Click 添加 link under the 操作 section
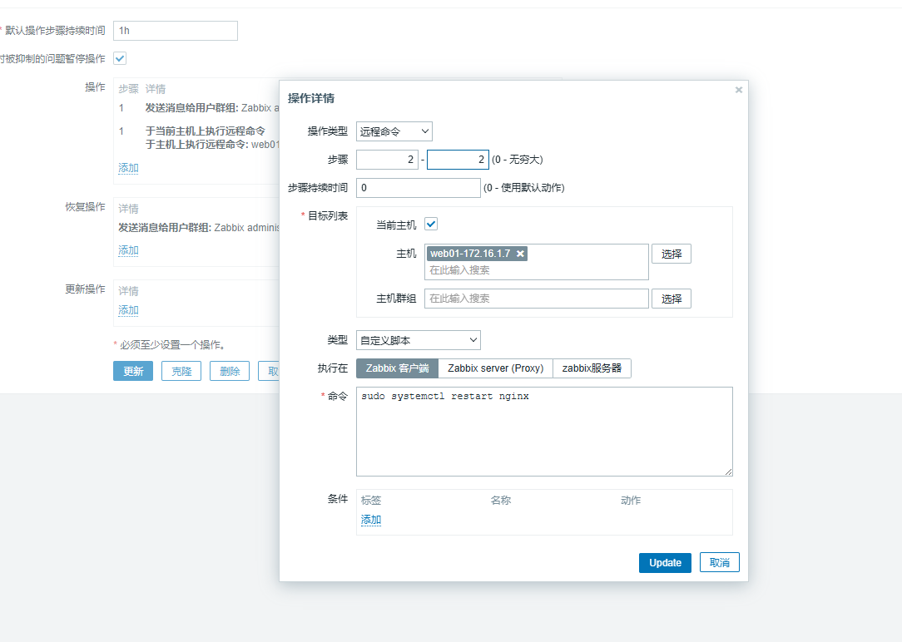Image resolution: width=902 pixels, height=642 pixels. 128,168
